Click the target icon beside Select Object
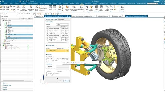 [67, 51]
